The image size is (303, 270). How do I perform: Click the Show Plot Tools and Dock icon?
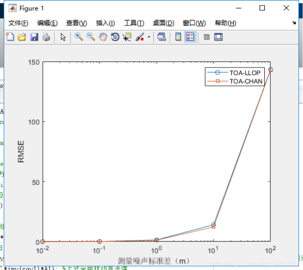point(218,37)
